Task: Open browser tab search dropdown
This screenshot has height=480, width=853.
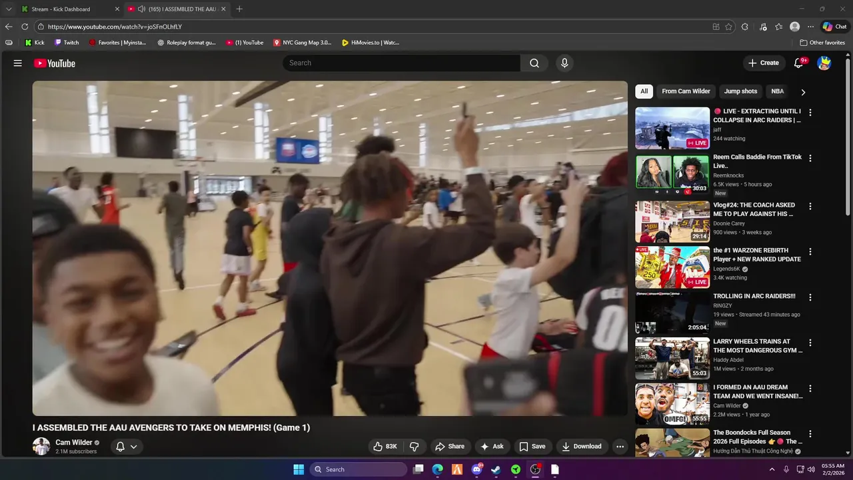Action: (x=9, y=9)
